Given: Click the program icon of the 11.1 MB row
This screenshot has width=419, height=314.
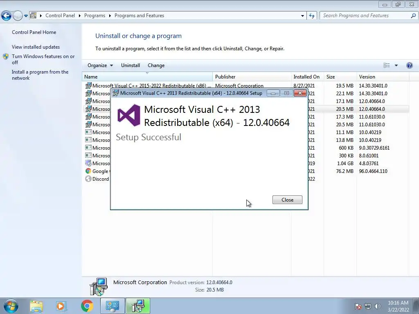Looking at the screenshot, I should (x=88, y=132).
